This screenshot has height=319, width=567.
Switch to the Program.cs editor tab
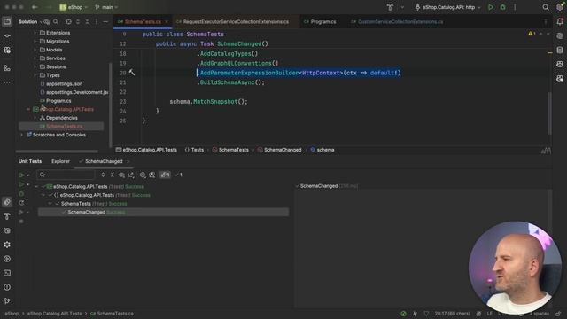tap(320, 21)
